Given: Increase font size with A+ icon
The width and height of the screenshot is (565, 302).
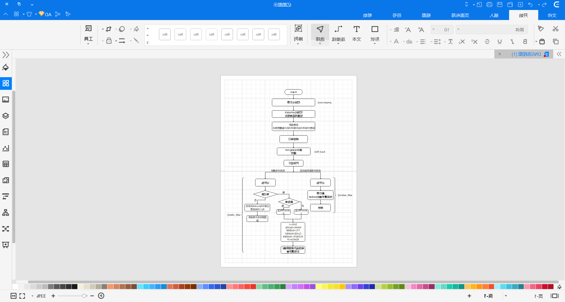Looking at the screenshot, I should click(421, 30).
